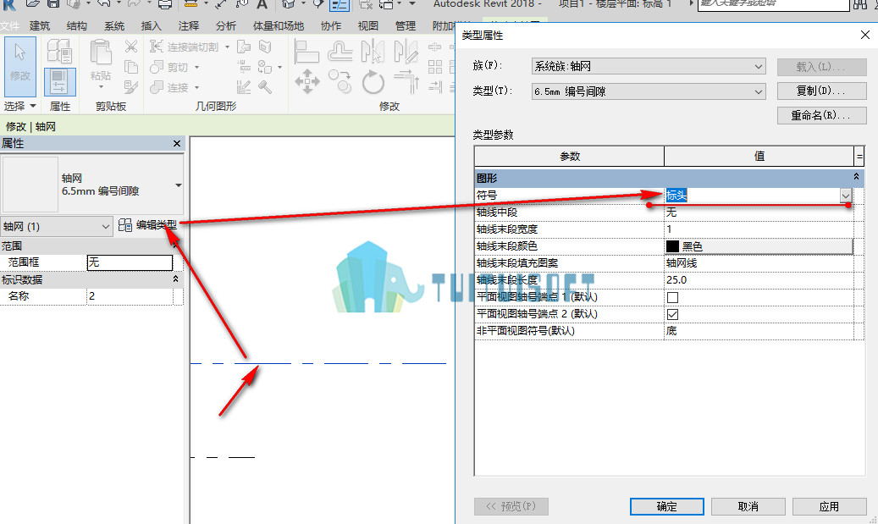Select the Copy tool in 修改 panel
Image resolution: width=878 pixels, height=524 pixels.
click(340, 82)
